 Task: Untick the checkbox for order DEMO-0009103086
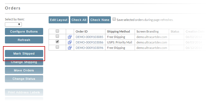(x=57, y=42)
